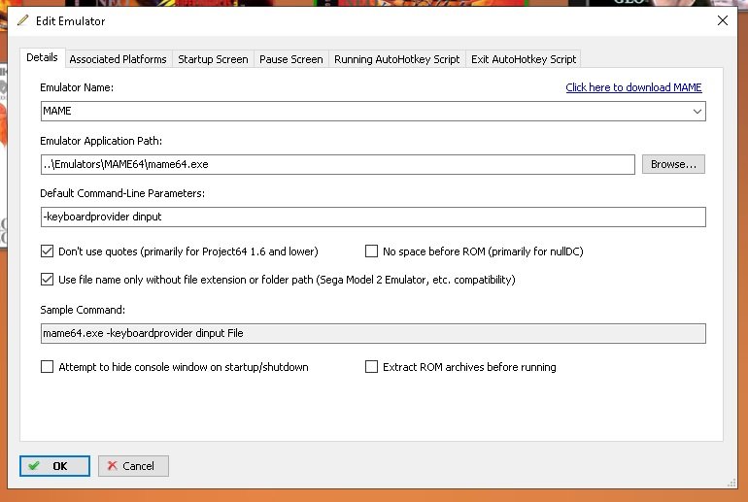The height and width of the screenshot is (502, 748).
Task: Click the Emulator Name label
Action: click(77, 87)
